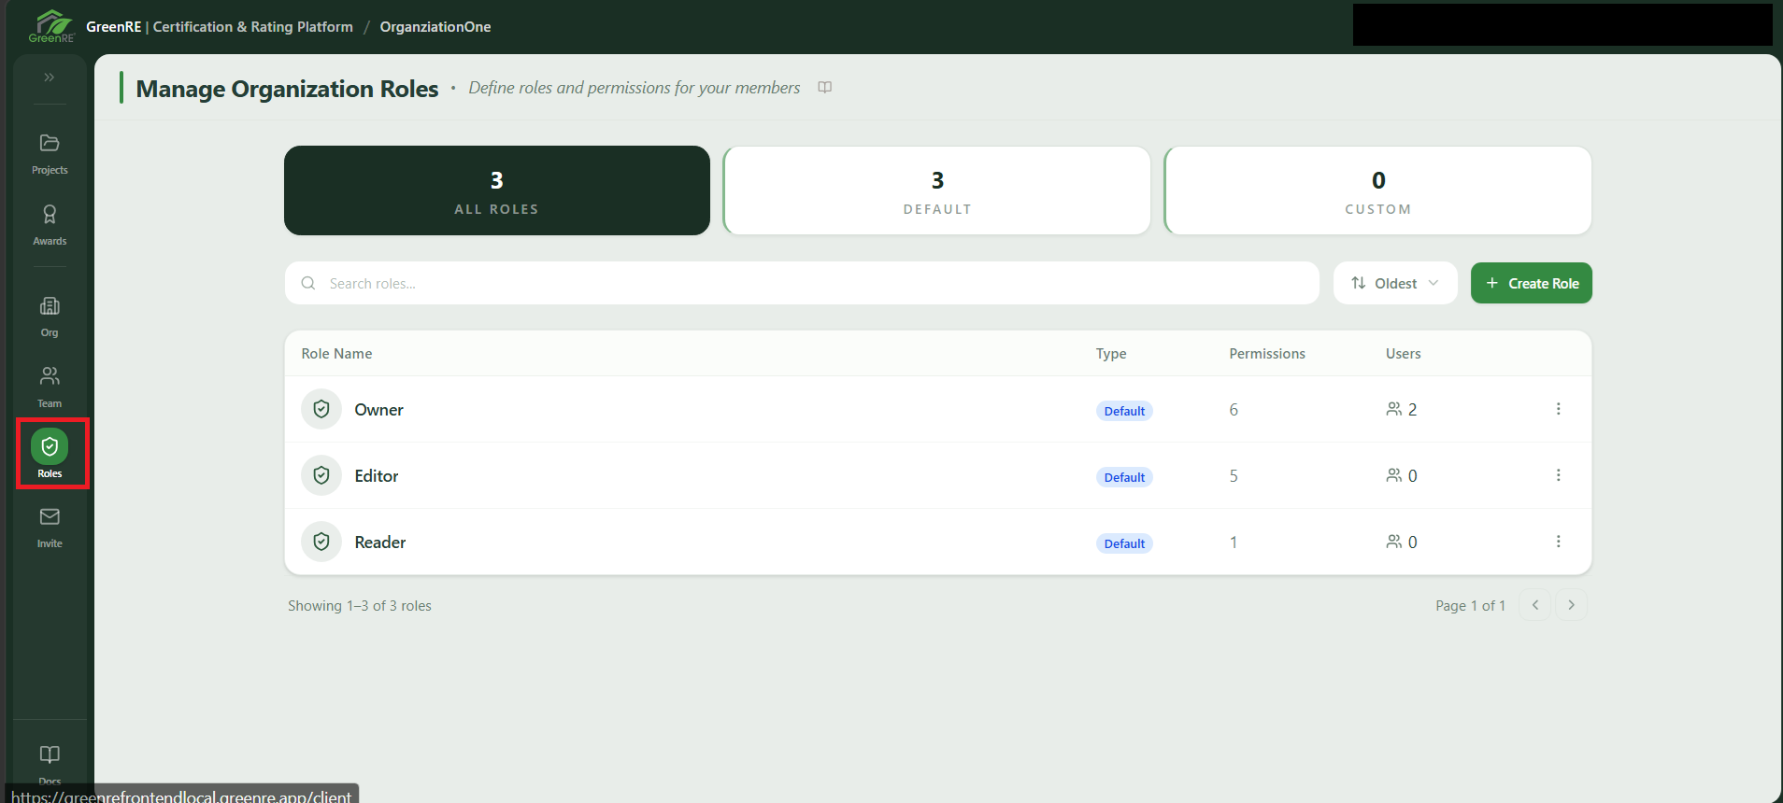Click Reader's permissions count 1
Viewport: 1783px width, 803px height.
tap(1234, 542)
